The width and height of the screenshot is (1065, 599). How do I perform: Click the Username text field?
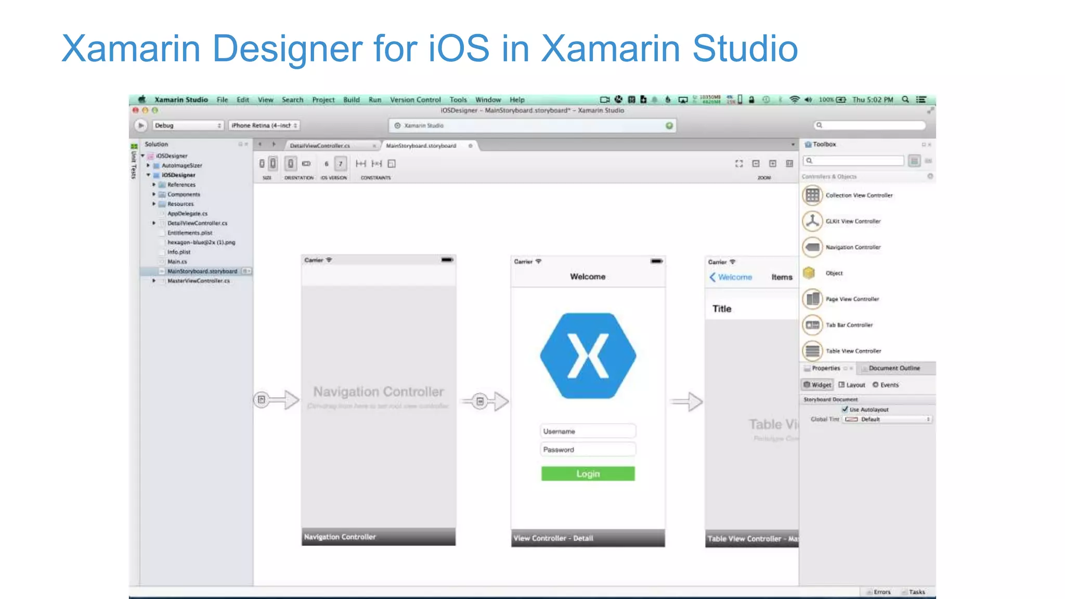point(588,431)
